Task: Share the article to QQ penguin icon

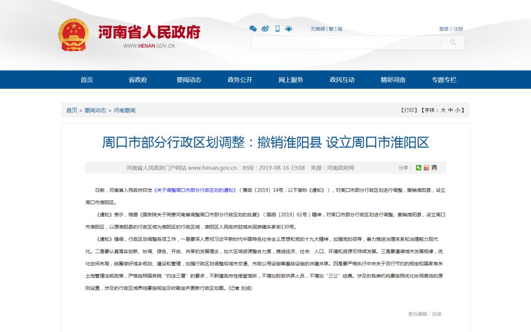Action: pos(434,167)
